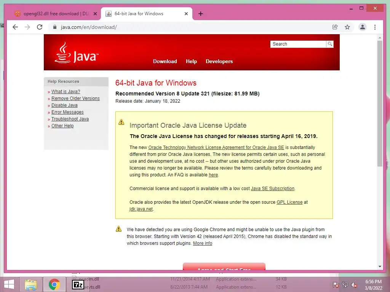
Task: Click the muted volume tray icon
Action: point(354,284)
